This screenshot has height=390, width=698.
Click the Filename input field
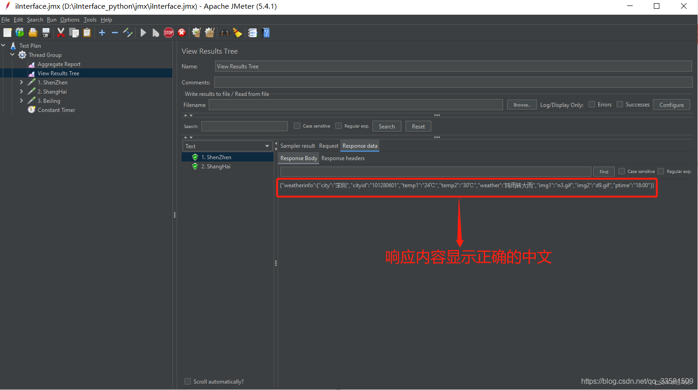(x=356, y=105)
